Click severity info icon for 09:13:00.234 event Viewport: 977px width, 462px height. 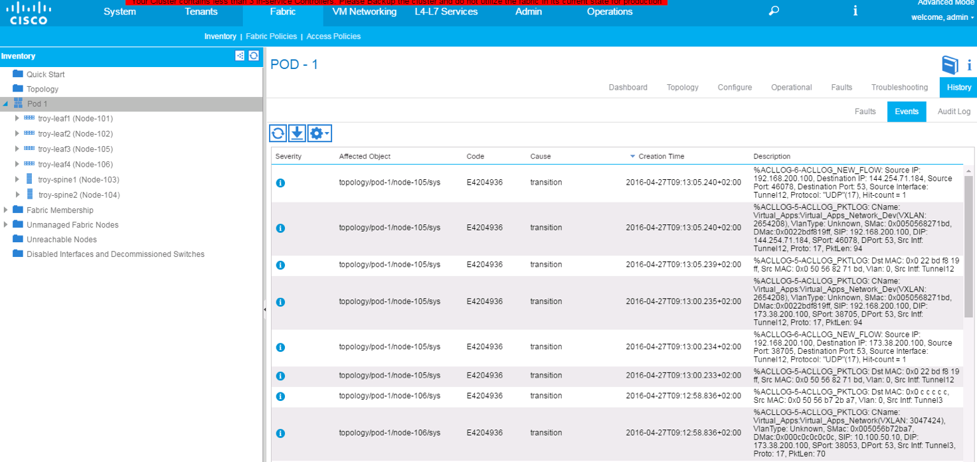point(280,347)
